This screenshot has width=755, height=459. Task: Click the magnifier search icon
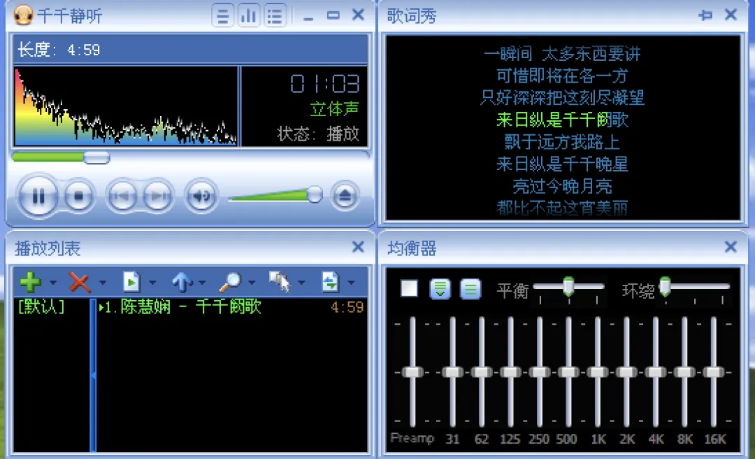pos(230,282)
